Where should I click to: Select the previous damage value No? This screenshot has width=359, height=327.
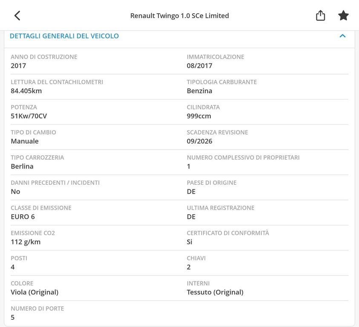[16, 192]
